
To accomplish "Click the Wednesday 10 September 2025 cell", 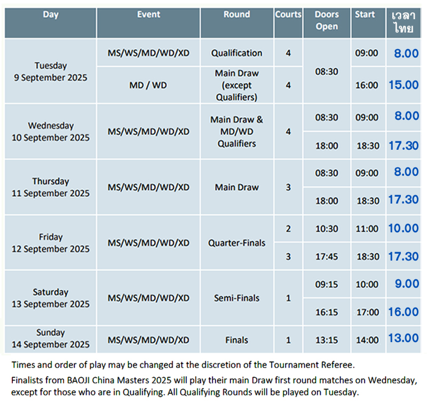I will click(50, 132).
